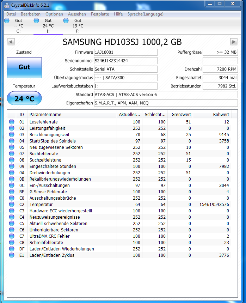
Task: Select drive C: status tab
Action: [x=19, y=26]
